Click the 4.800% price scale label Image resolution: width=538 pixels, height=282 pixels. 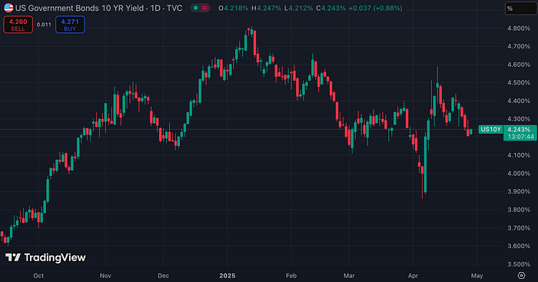pos(519,28)
